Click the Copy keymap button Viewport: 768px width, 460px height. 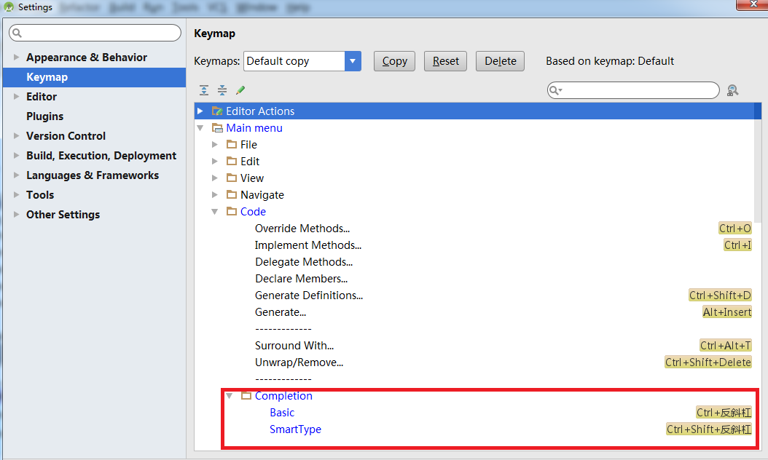tap(394, 61)
